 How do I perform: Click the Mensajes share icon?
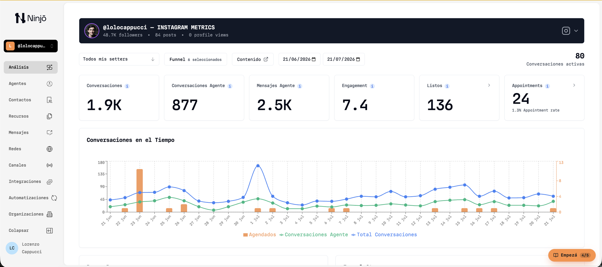(50, 133)
